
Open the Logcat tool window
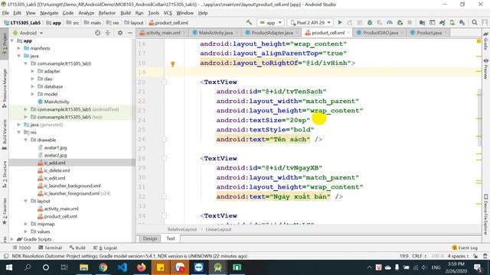point(106,247)
